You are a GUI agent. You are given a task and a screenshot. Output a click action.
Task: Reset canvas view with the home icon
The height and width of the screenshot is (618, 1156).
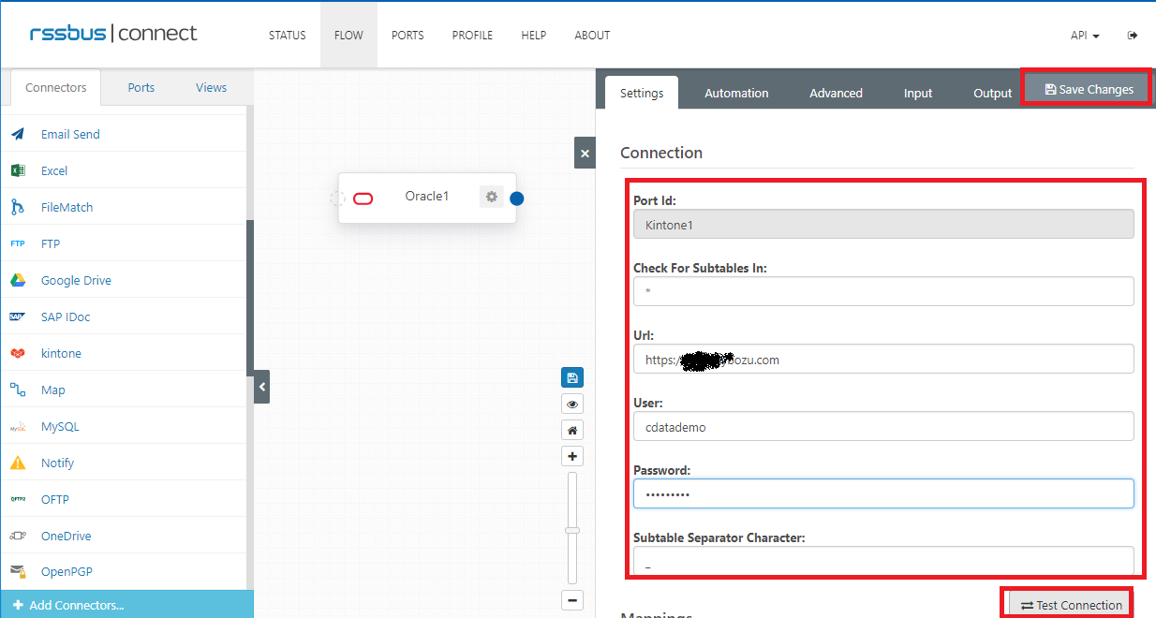pos(572,430)
